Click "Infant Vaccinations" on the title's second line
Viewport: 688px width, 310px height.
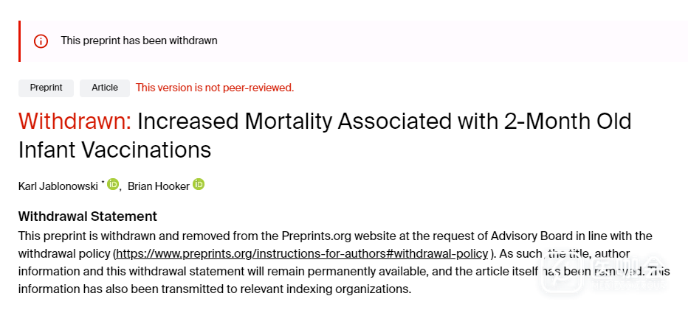coord(114,149)
